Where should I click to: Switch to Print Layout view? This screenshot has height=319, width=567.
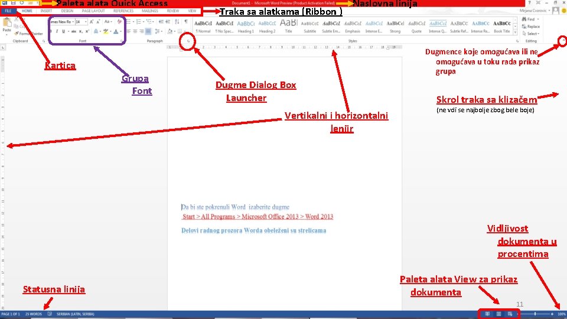click(498, 314)
